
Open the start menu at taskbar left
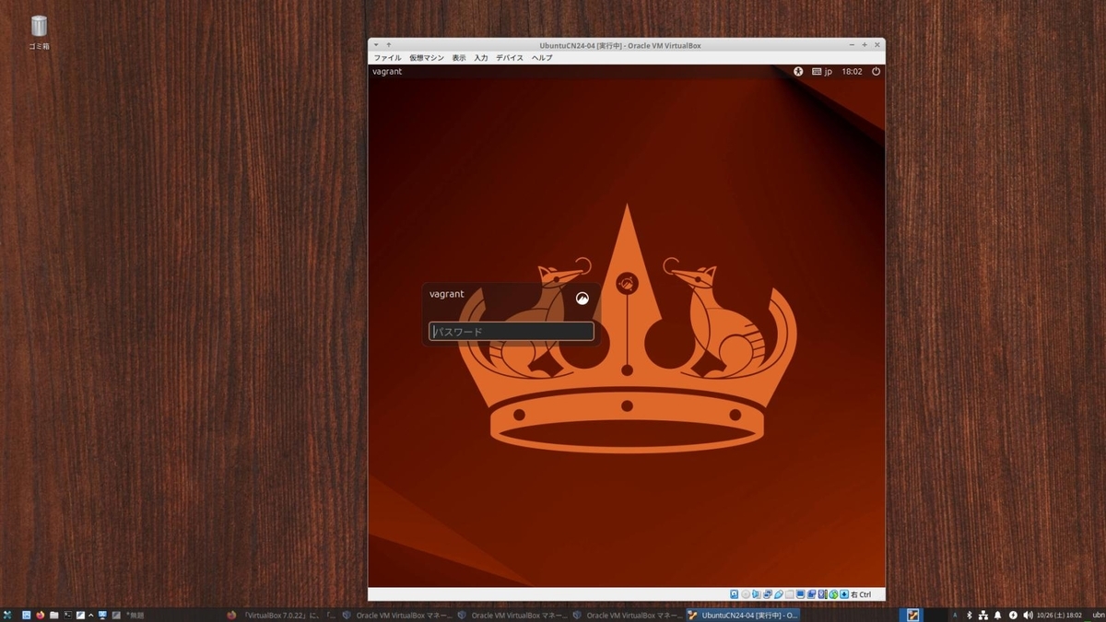click(7, 615)
